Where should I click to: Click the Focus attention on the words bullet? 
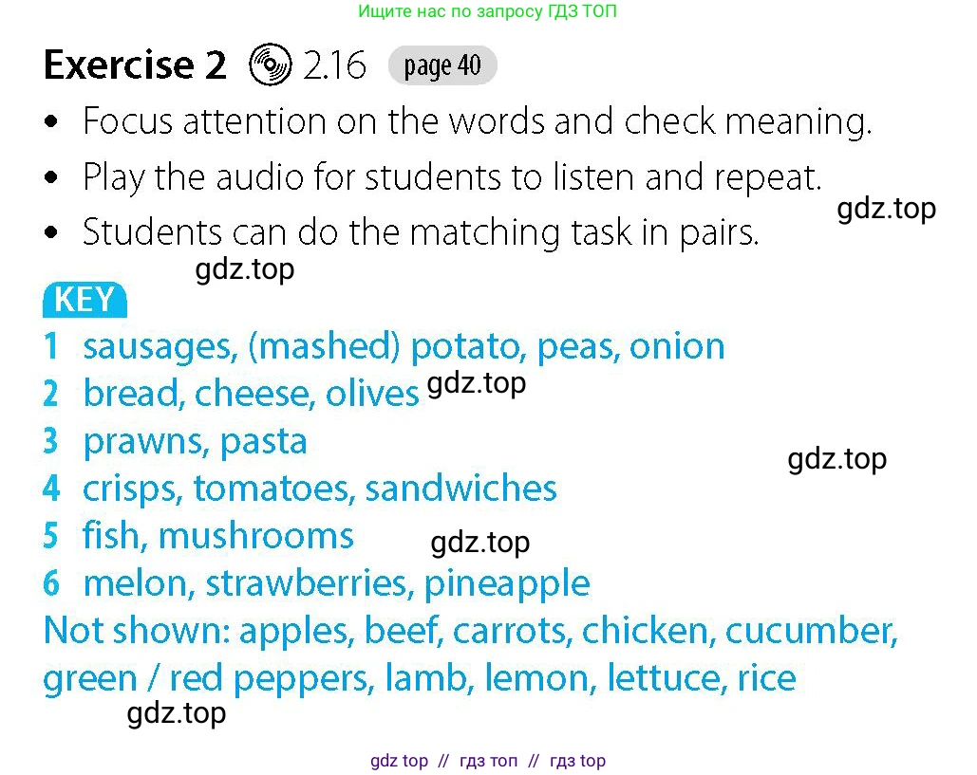pos(458,121)
